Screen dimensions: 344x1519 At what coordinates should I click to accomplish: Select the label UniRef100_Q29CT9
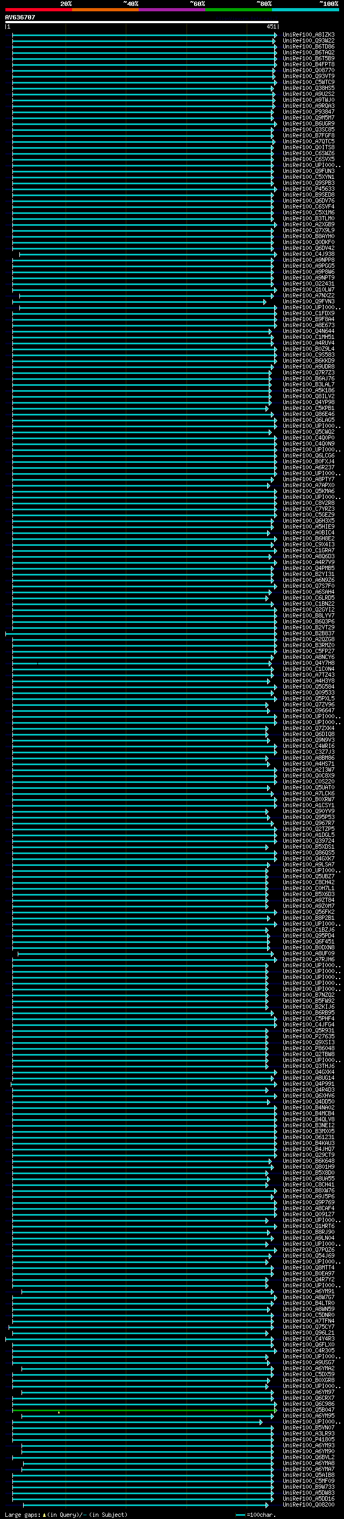pyautogui.click(x=309, y=1155)
